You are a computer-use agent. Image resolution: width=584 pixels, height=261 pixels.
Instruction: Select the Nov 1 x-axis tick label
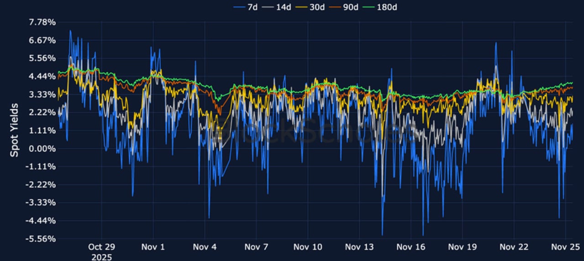point(153,247)
